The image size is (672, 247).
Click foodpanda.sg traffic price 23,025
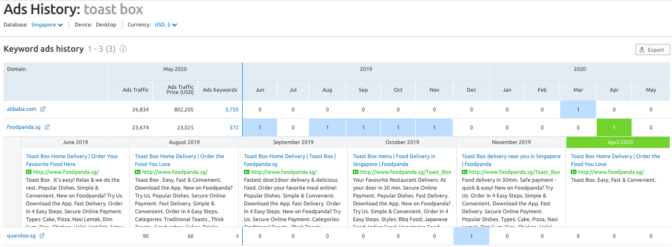pos(185,127)
